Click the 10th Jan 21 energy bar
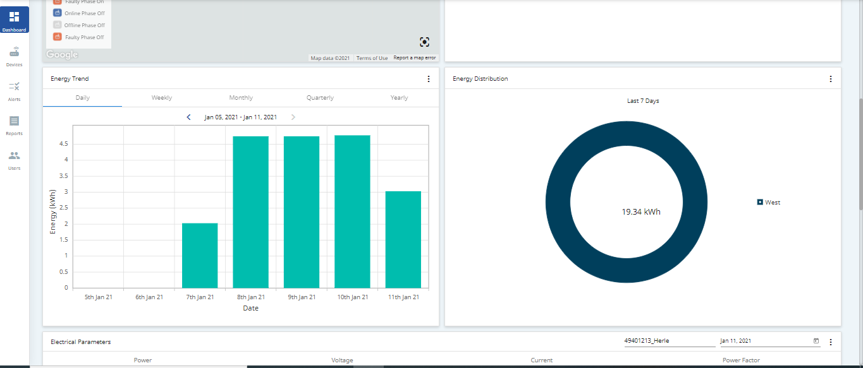Viewport: 863px width, 368px height. pos(352,211)
